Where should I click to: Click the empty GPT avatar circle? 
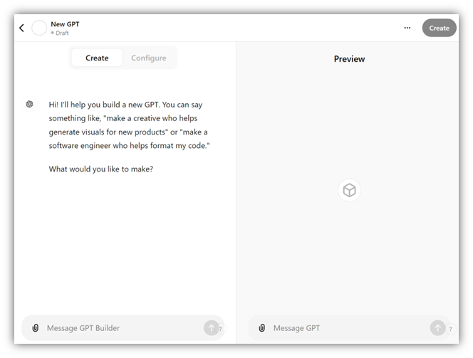[39, 28]
